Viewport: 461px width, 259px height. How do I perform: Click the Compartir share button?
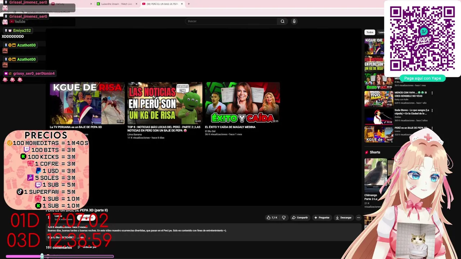(300, 218)
